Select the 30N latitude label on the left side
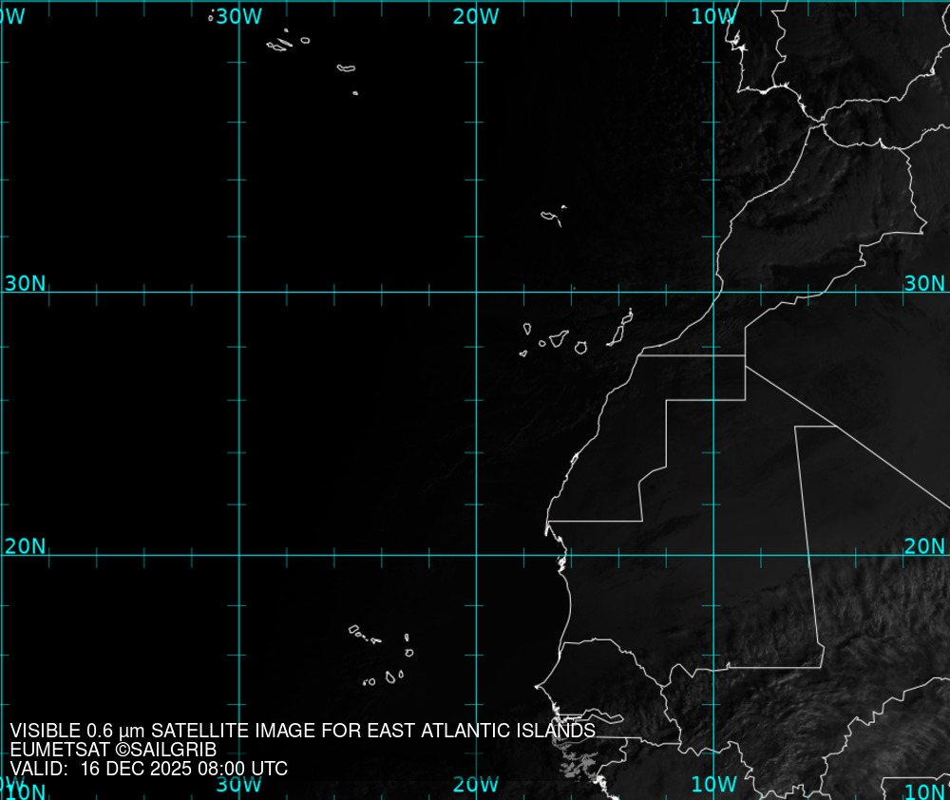This screenshot has width=950, height=800. click(x=25, y=283)
